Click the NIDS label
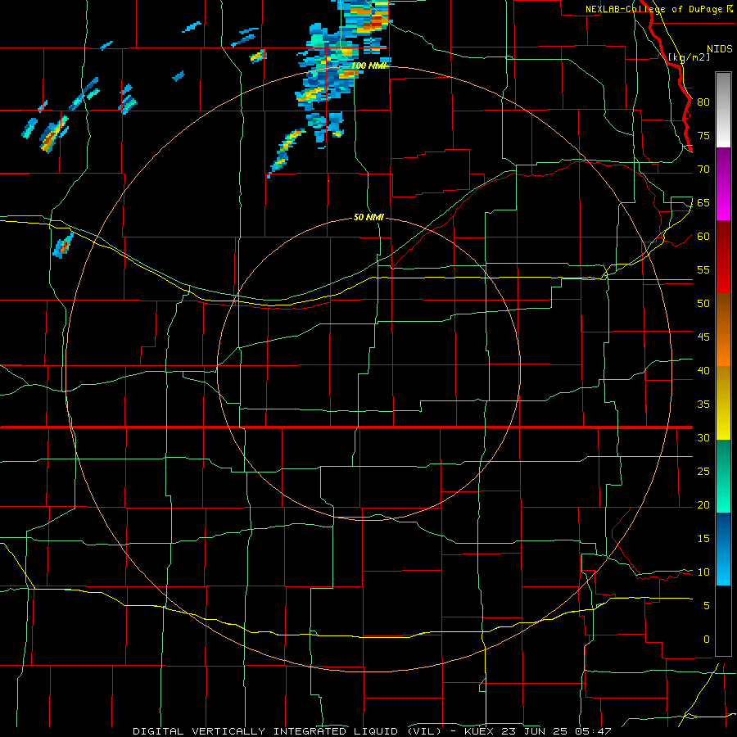This screenshot has height=737, width=737. pos(719,49)
